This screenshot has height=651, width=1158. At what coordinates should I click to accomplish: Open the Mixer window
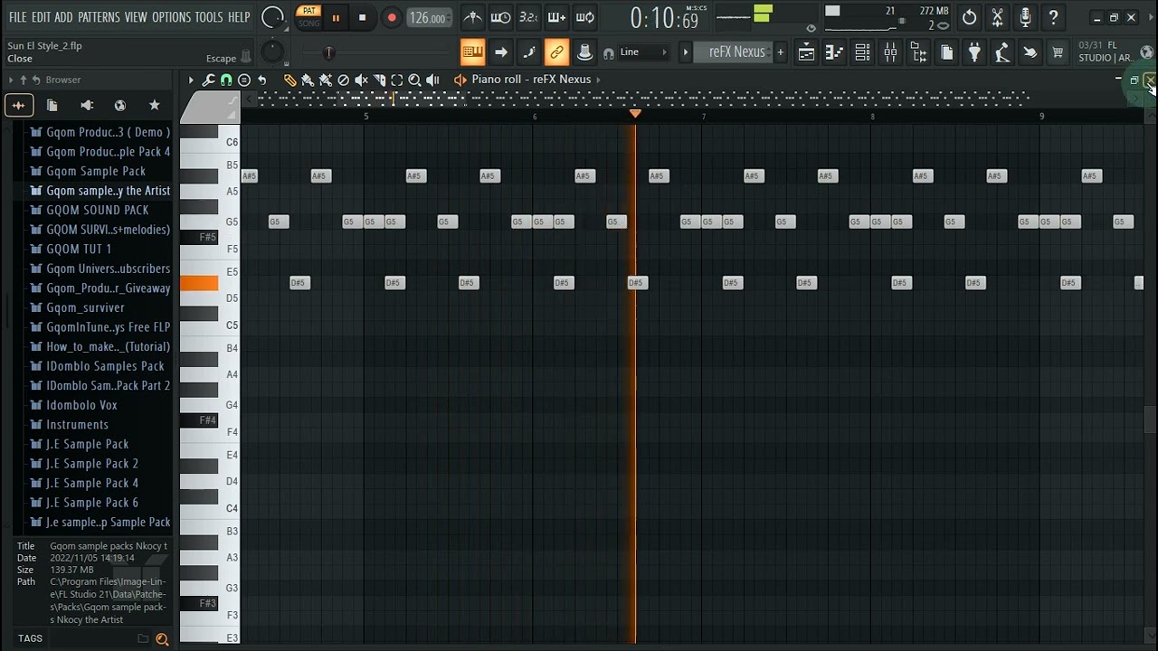click(x=890, y=52)
